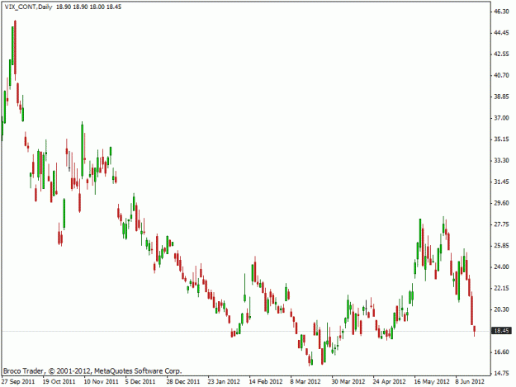Select the 8 Jun 2012 date label
The height and width of the screenshot is (387, 516).
[x=470, y=381]
